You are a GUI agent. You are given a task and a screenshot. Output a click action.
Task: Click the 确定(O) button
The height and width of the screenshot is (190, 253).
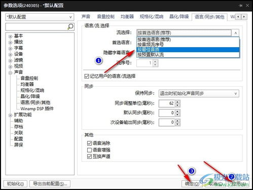[x=192, y=183]
